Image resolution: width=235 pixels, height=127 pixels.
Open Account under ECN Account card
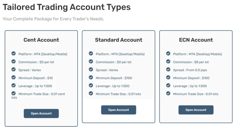click(196, 110)
